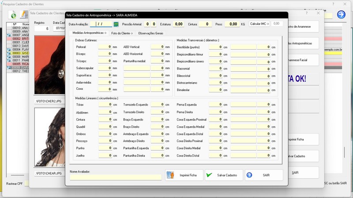Screen dimensions: 353x198
Task: Click the Bimaleolar cm field
Action: point(215,90)
